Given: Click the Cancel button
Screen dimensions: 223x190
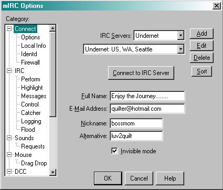Looking at the screenshot, I should (x=139, y=178).
